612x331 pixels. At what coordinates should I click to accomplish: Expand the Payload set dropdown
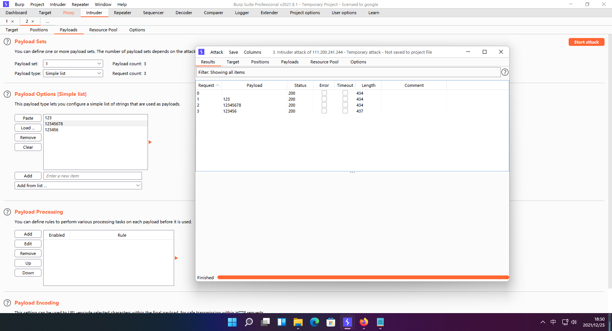tap(73, 64)
